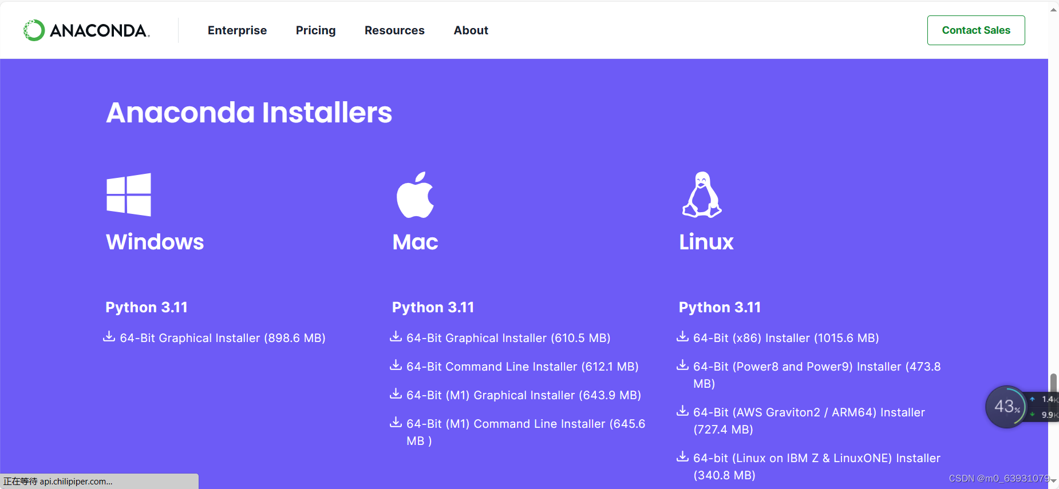Open the About menu

471,30
